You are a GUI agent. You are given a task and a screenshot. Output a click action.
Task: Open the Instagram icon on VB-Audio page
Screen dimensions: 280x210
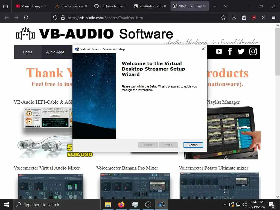coord(253,51)
